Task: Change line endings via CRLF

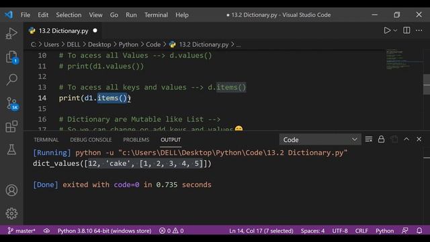Action: pyautogui.click(x=361, y=231)
